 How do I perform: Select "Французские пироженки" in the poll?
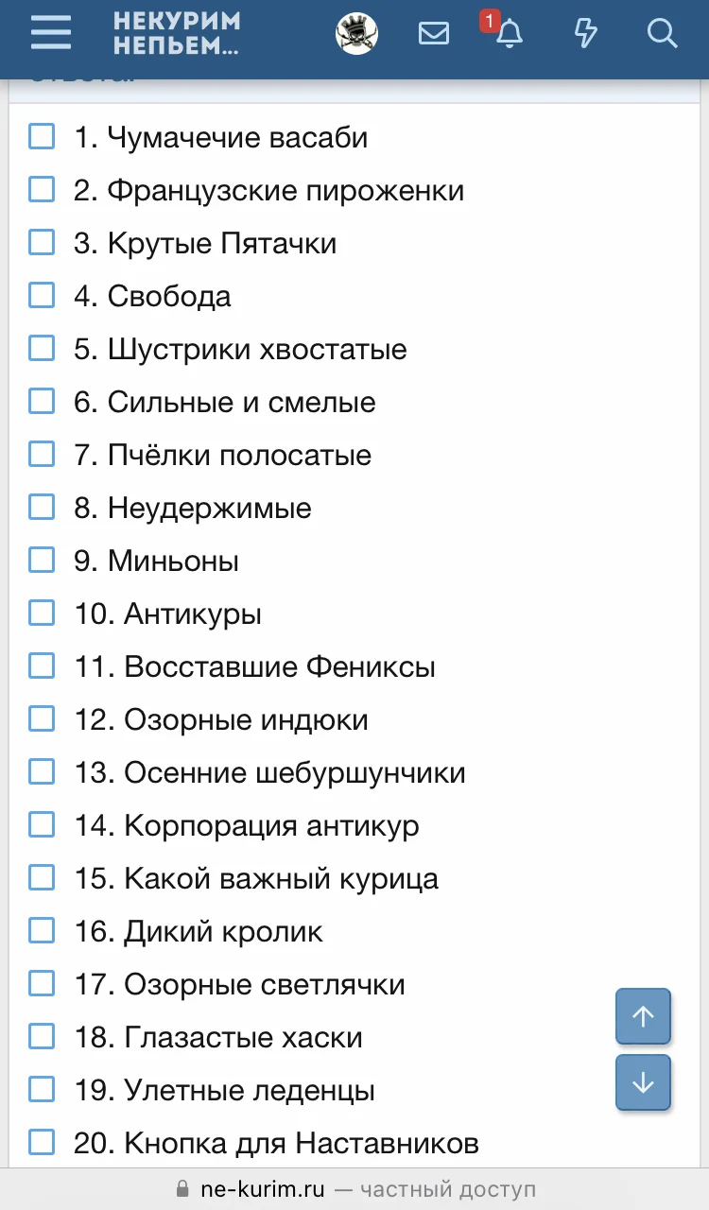(42, 189)
